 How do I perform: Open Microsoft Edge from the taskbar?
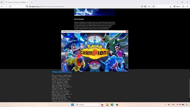[112, 105]
